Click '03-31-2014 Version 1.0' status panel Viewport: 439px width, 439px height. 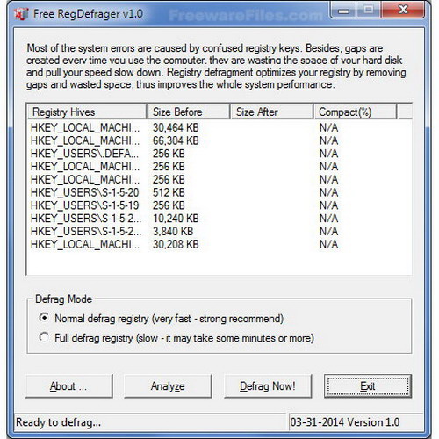356,422
